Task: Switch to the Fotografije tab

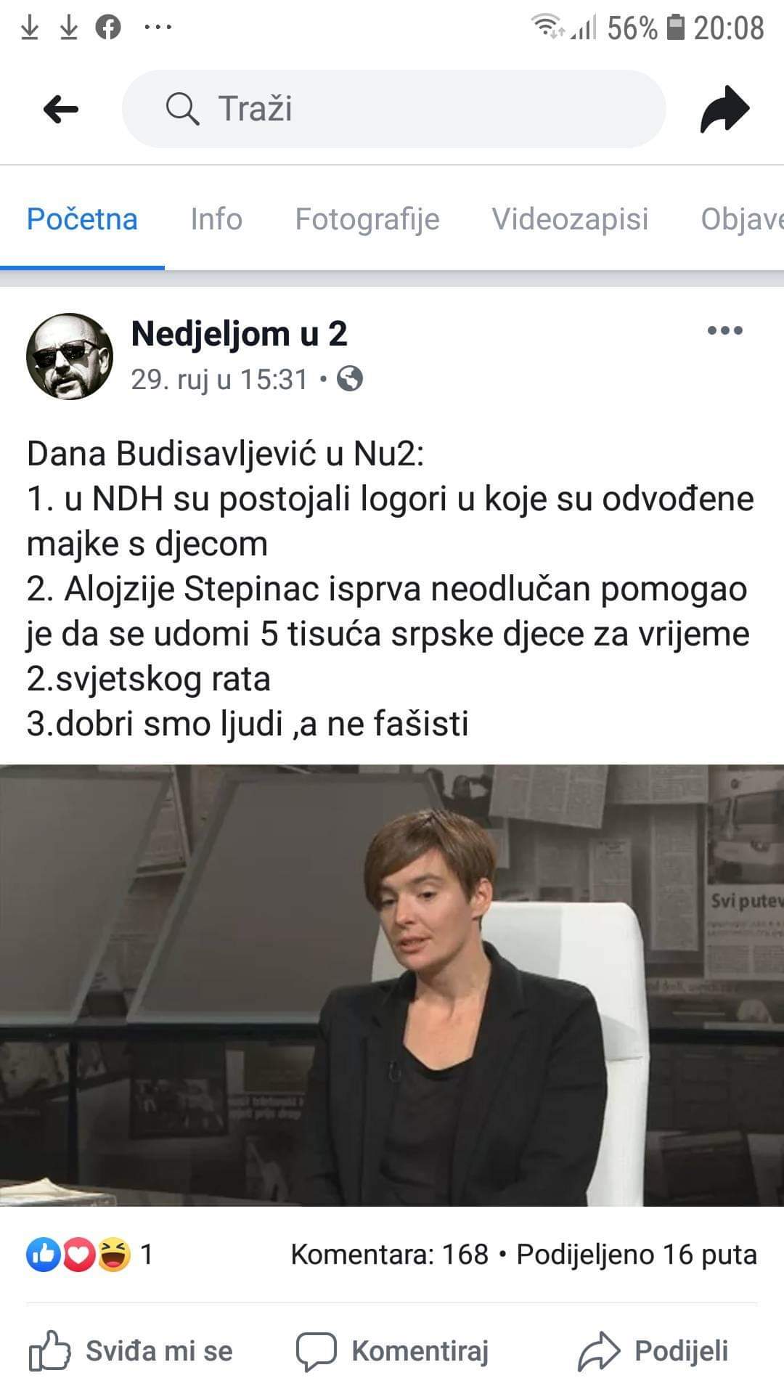Action: [x=367, y=219]
